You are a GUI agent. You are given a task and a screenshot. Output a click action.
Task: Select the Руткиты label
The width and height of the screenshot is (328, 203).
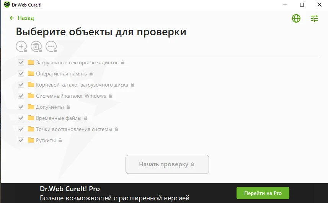(46, 140)
